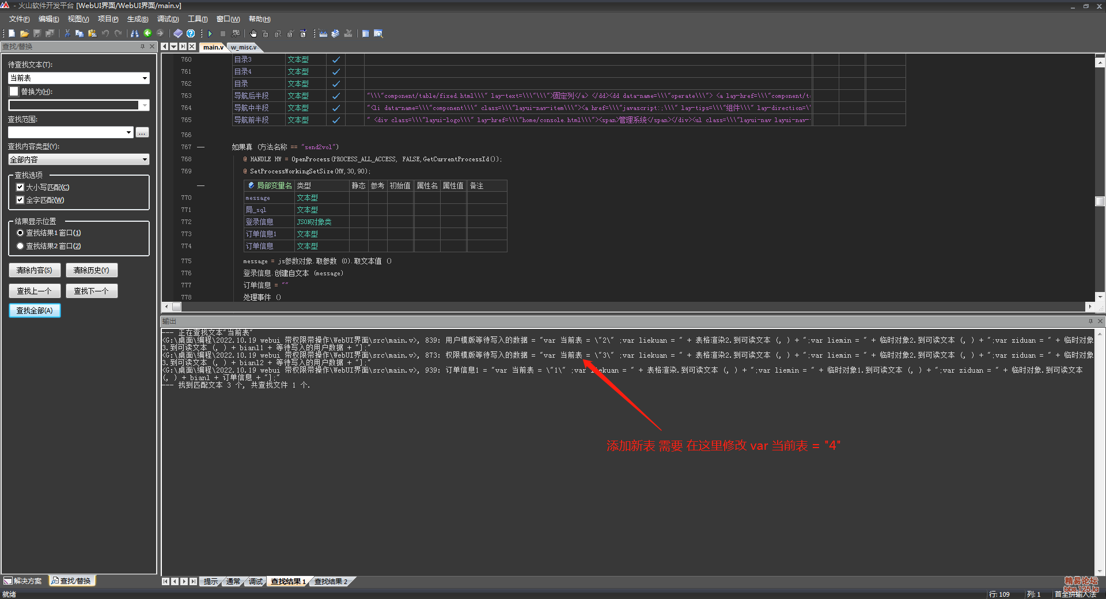Pin the 查找/替换 panel
Screen dimensions: 1106x599
pyautogui.click(x=142, y=47)
